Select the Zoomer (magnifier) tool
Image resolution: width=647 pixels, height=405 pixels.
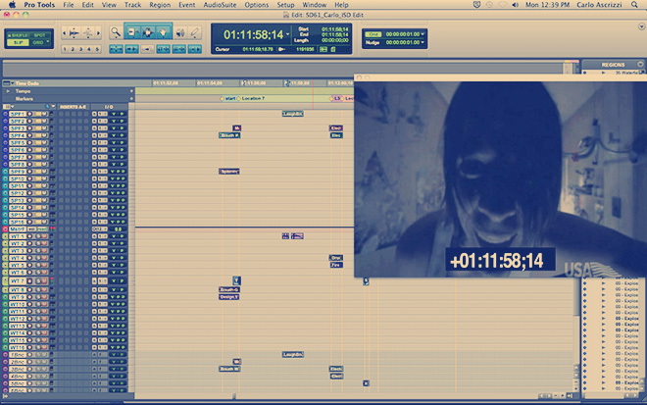(116, 32)
